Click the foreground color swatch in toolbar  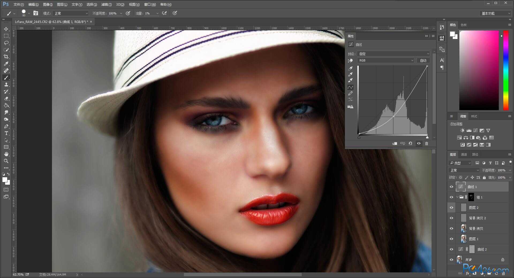point(5,180)
